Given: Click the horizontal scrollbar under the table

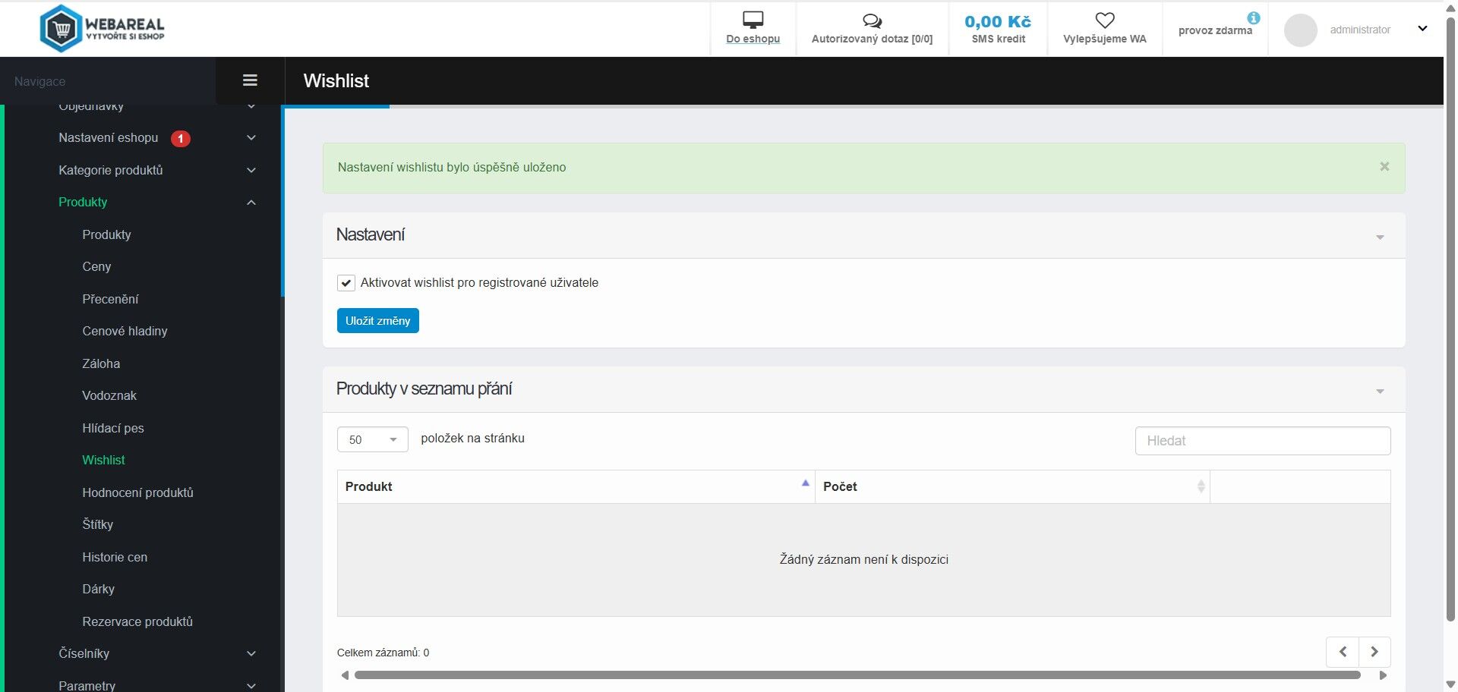Looking at the screenshot, I should click(x=857, y=675).
